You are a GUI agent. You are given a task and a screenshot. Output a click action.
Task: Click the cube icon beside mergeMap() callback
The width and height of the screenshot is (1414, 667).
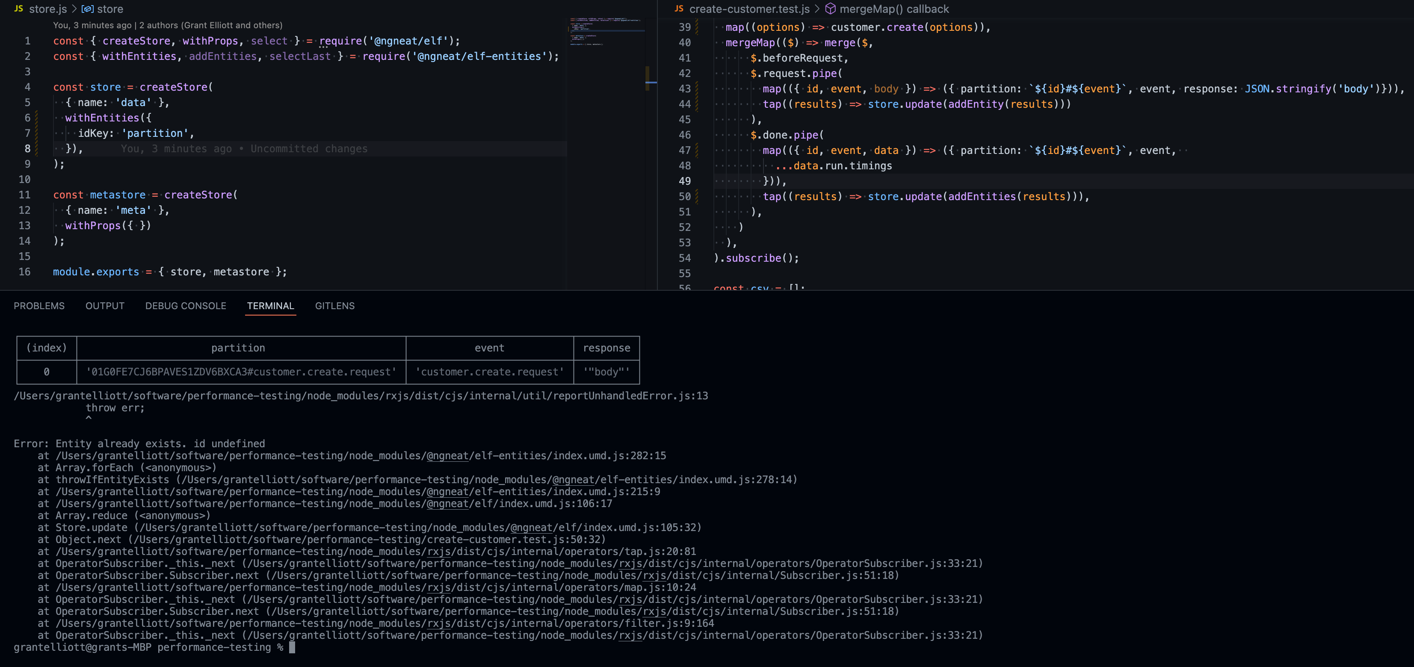(x=831, y=9)
